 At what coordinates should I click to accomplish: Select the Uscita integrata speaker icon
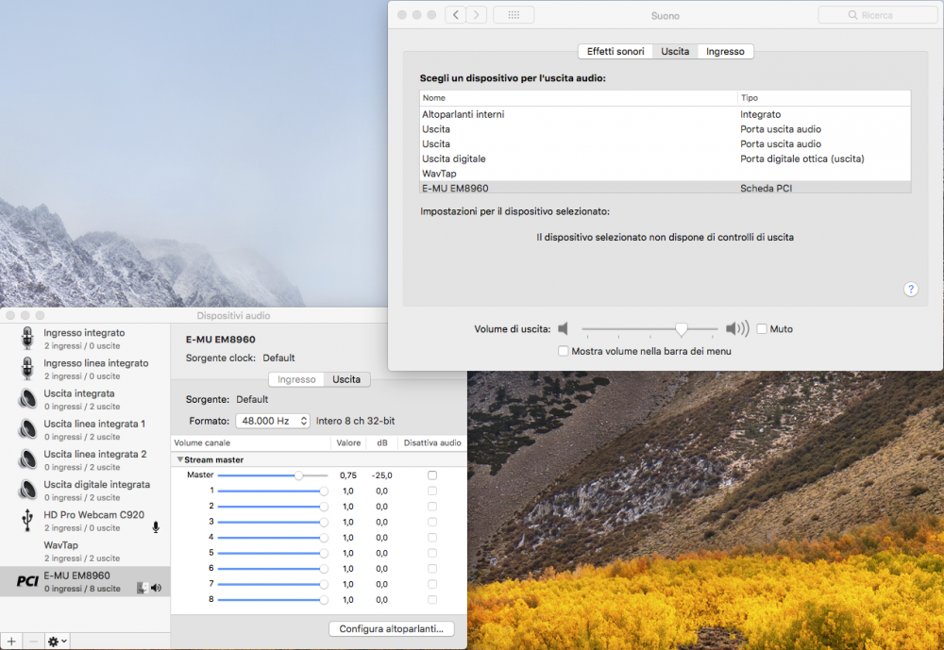coord(27,399)
